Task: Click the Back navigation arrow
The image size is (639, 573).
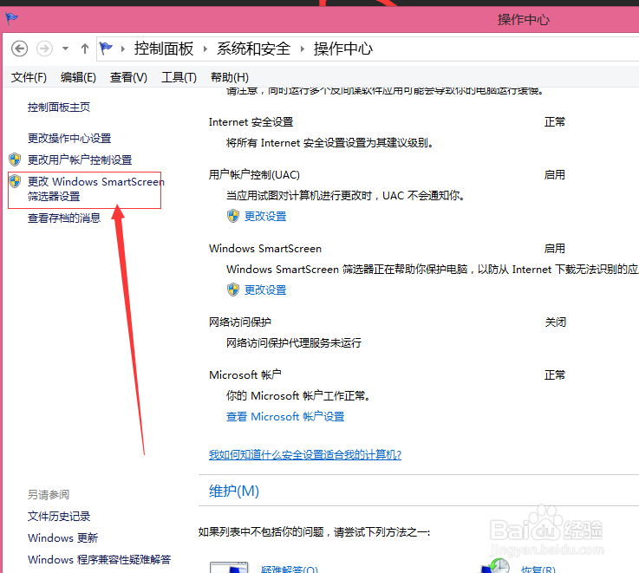Action: [19, 49]
